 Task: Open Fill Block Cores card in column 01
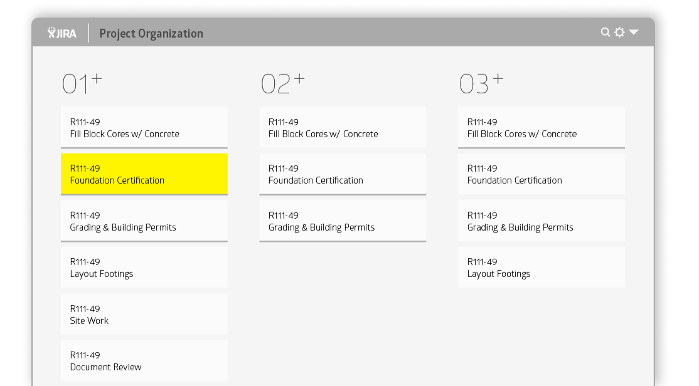144,127
